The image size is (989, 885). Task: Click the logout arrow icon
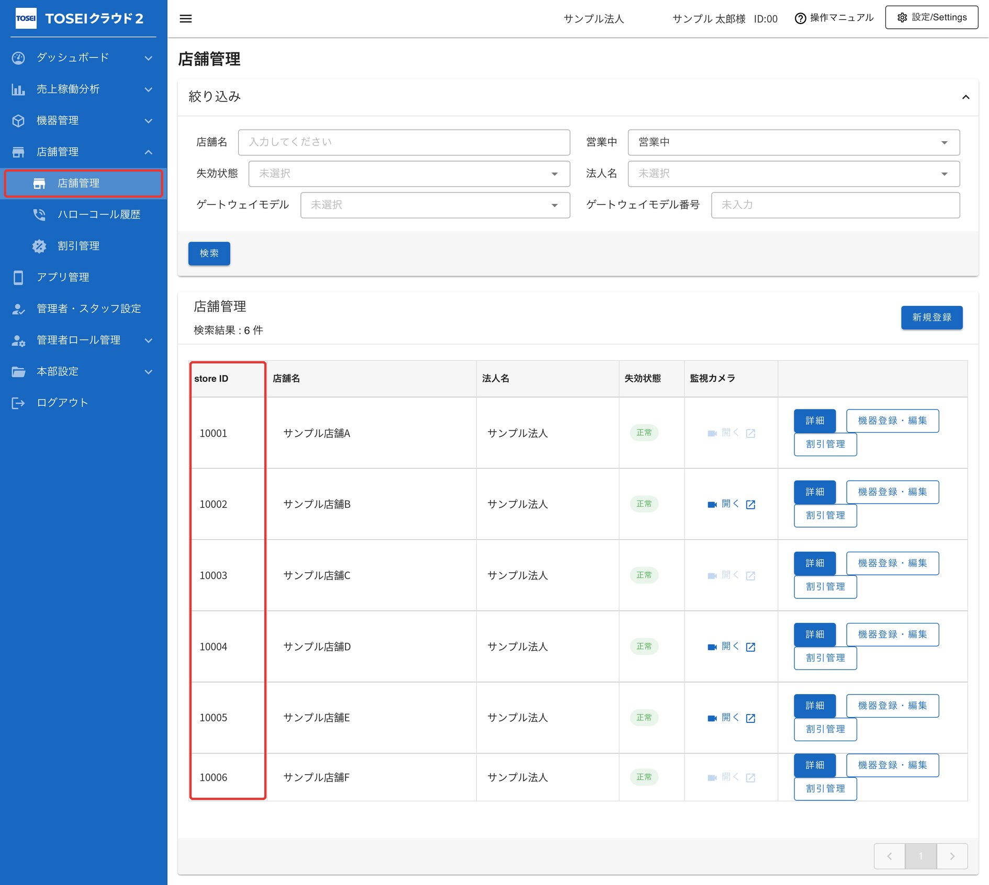[x=18, y=403]
